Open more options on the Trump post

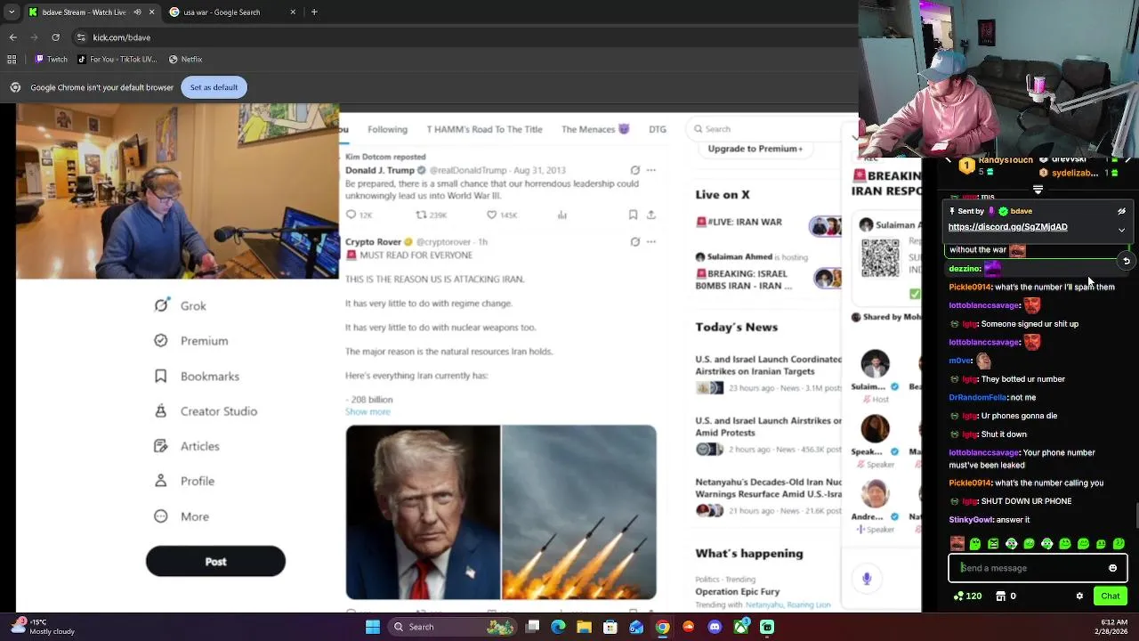pyautogui.click(x=651, y=170)
